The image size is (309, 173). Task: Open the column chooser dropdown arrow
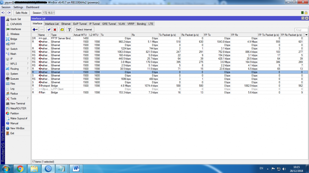[x=306, y=35]
